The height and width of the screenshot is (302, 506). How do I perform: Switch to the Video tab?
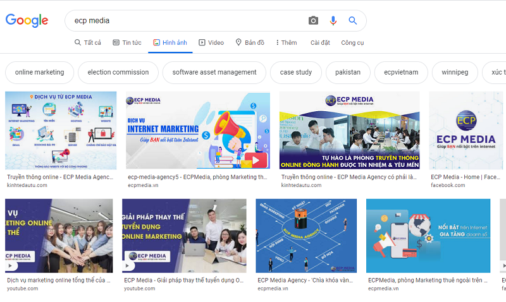211,42
